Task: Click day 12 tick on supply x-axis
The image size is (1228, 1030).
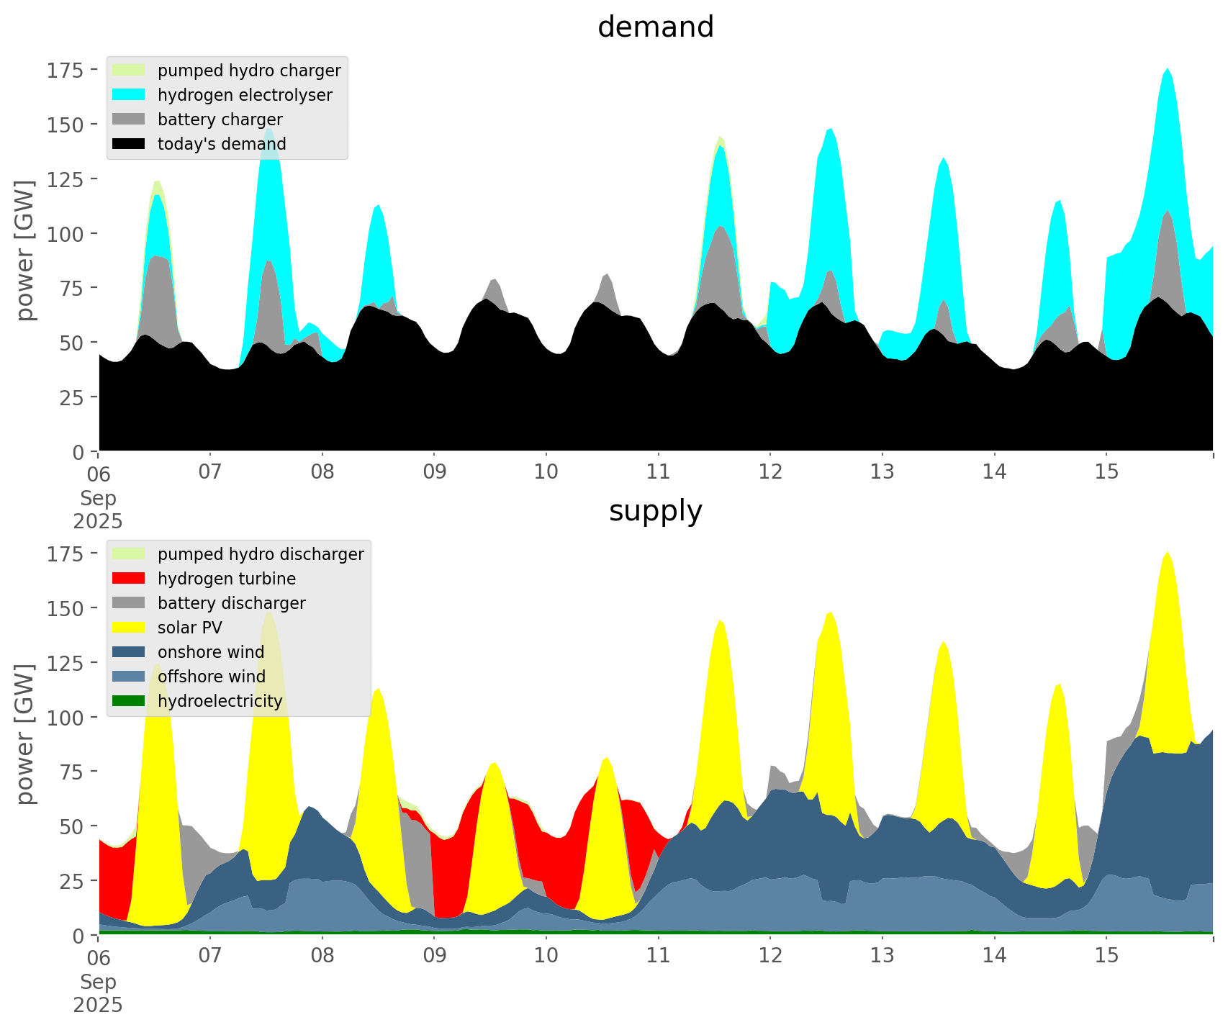Action: [x=770, y=956]
